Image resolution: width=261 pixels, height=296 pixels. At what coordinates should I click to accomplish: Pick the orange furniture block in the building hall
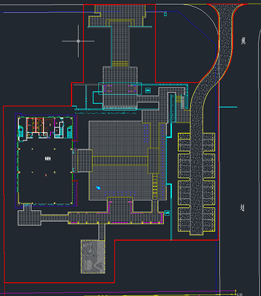pos(46,175)
